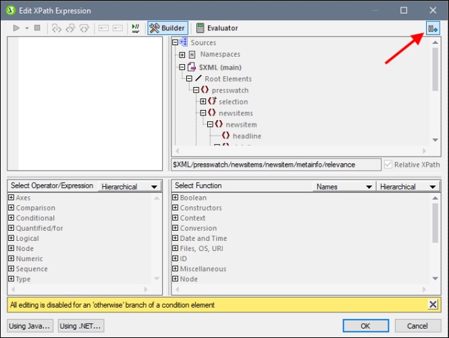Image resolution: width=449 pixels, height=338 pixels.
Task: Switch to Evaluator mode
Action: click(217, 28)
